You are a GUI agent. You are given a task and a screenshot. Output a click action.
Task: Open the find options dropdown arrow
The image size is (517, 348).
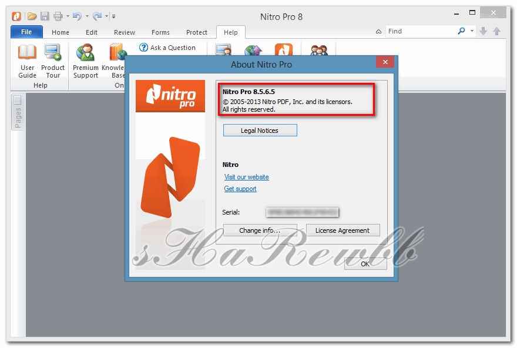coord(472,31)
